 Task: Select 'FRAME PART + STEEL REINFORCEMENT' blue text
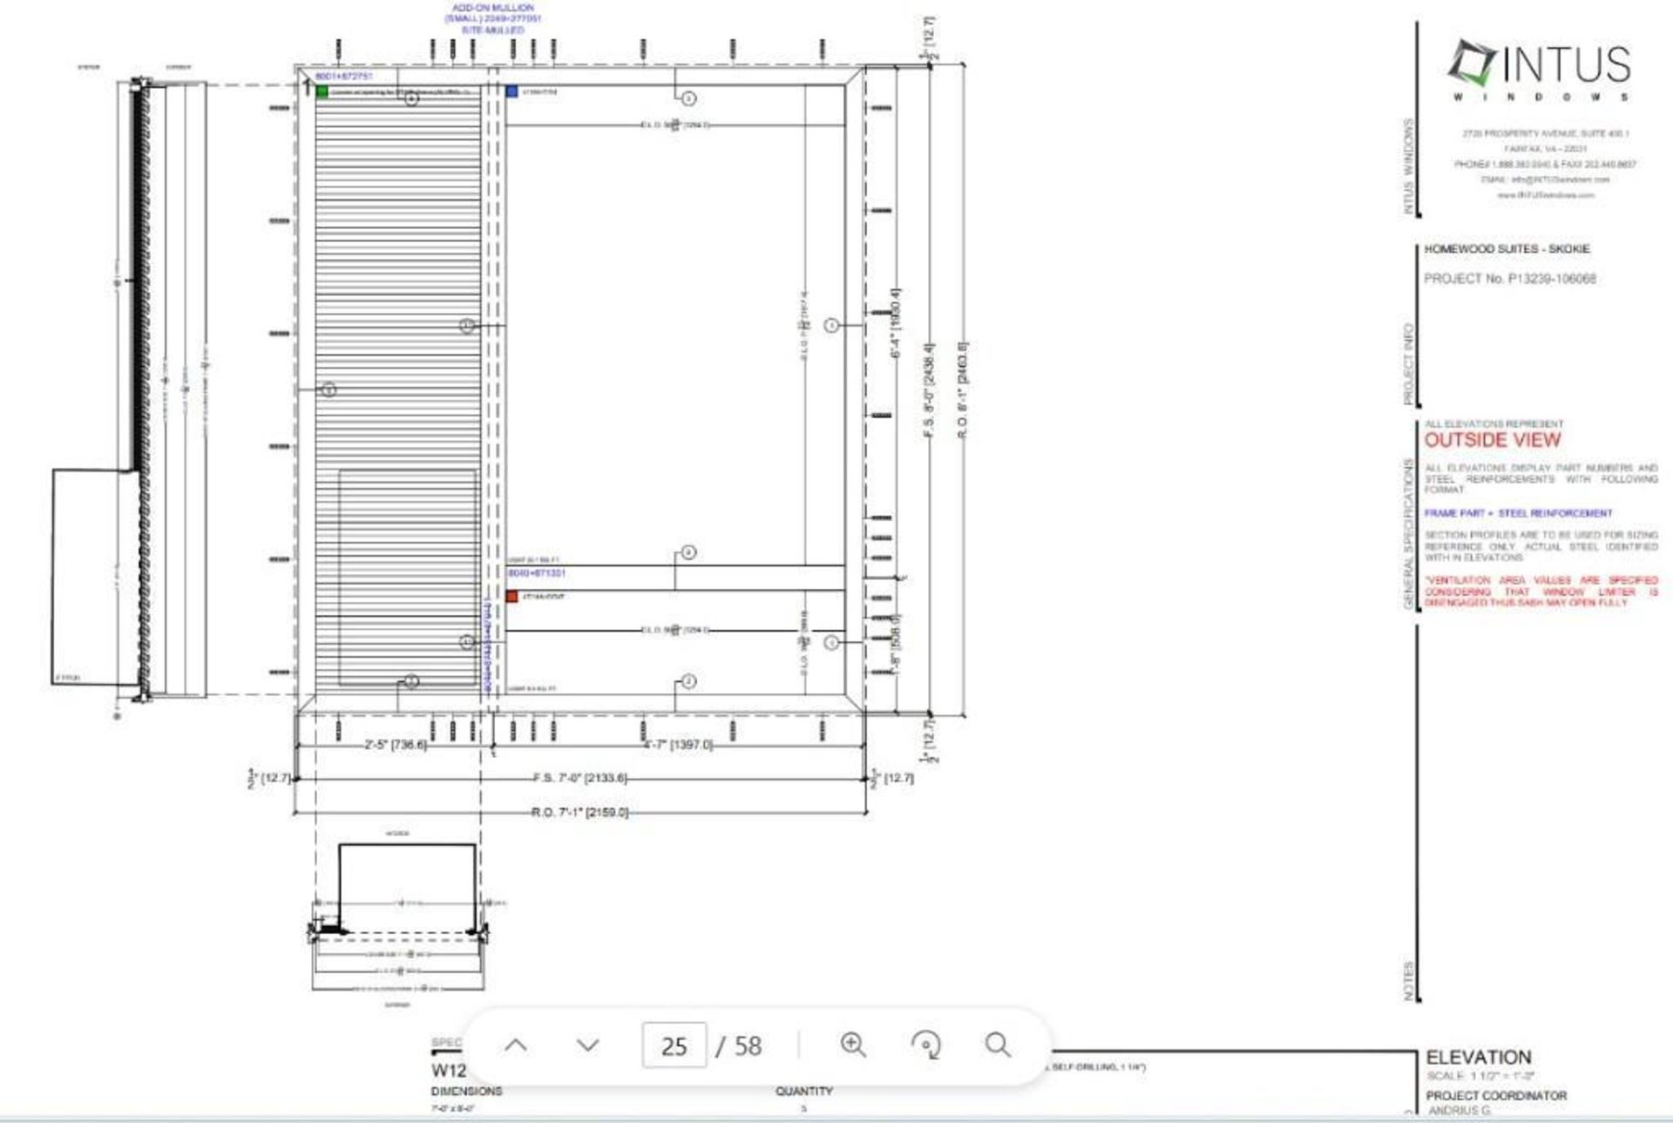1518,513
